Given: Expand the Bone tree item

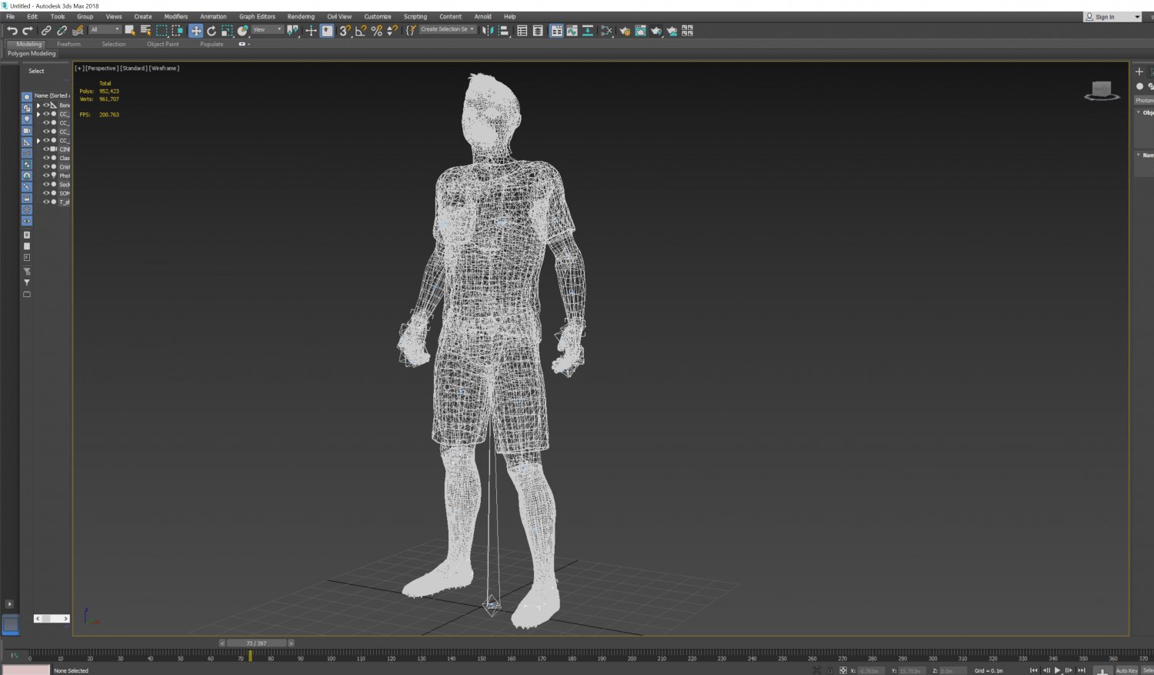Looking at the screenshot, I should click(x=38, y=105).
